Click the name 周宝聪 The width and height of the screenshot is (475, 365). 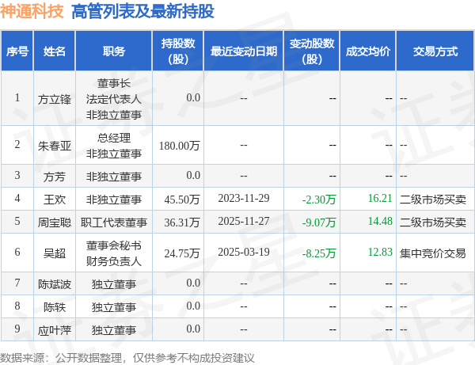[x=54, y=222]
